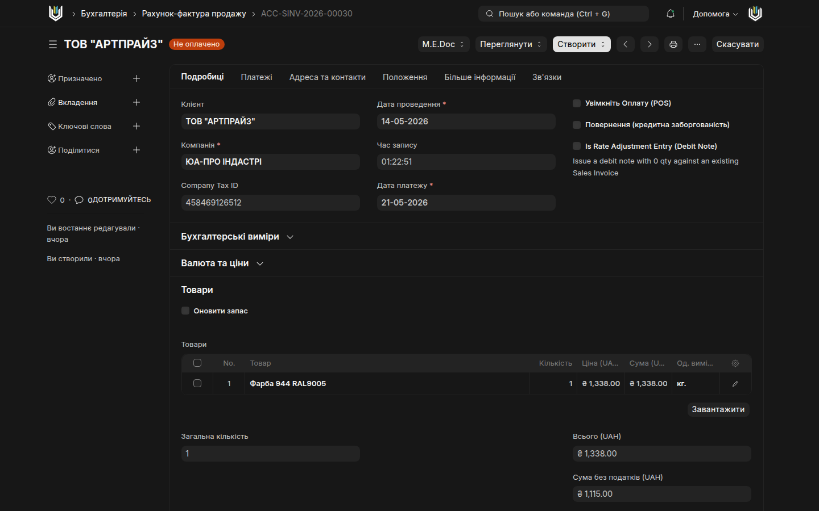This screenshot has width=819, height=511.
Task: Click the Ключові слова tag icon
Action: (x=52, y=126)
